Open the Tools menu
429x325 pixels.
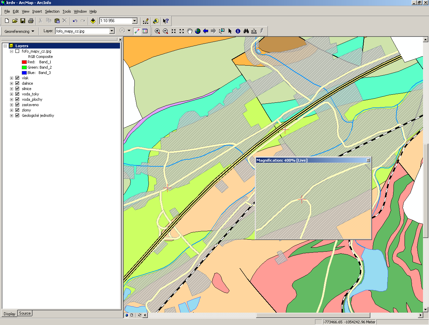pyautogui.click(x=67, y=11)
